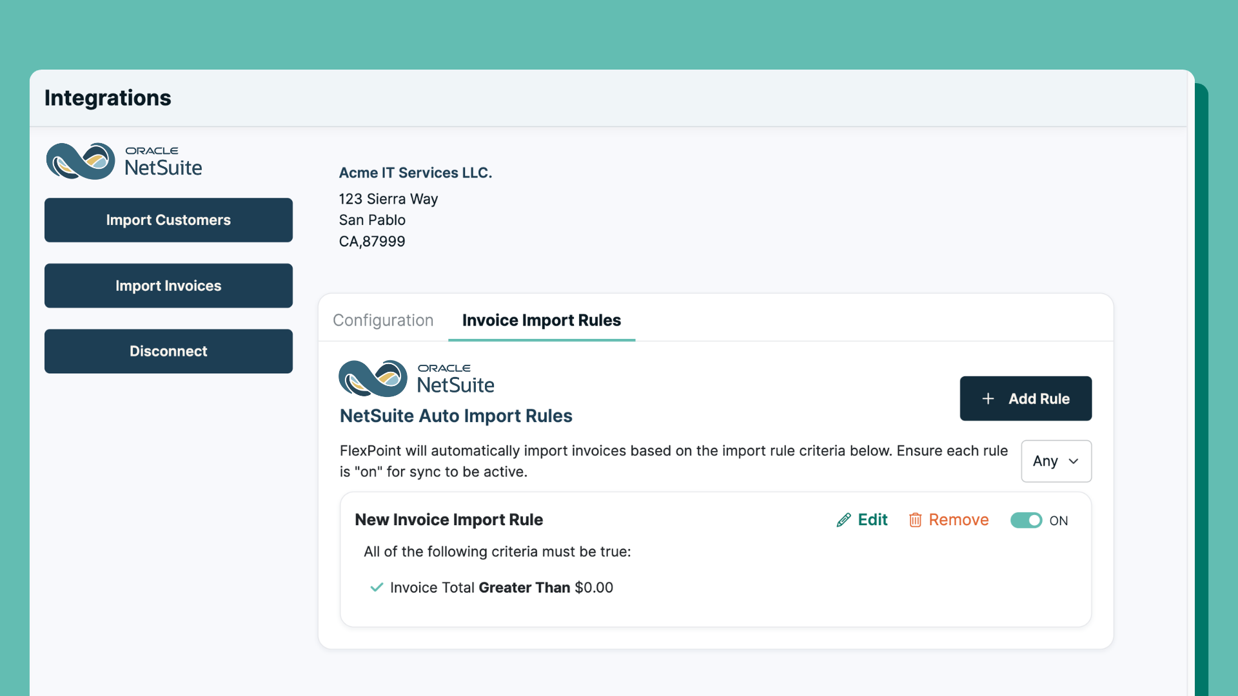This screenshot has width=1238, height=696.
Task: Click the trash can icon beside Remove
Action: [915, 520]
